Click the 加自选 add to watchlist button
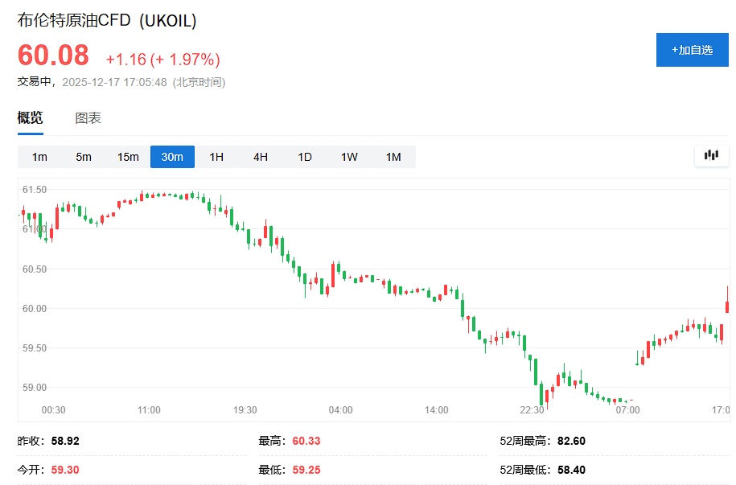This screenshot has width=736, height=485. coord(692,50)
